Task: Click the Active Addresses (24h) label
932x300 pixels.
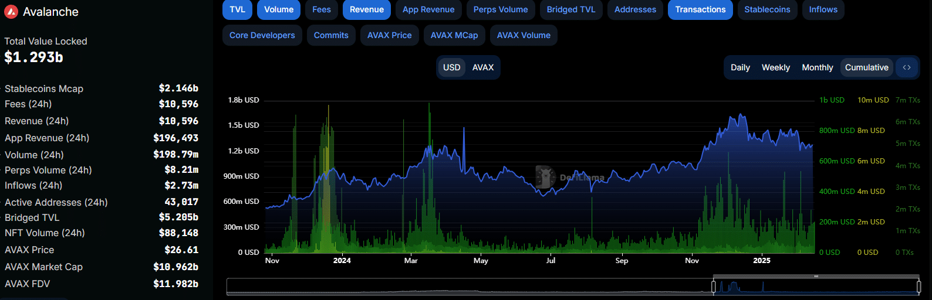Action: tap(56, 202)
